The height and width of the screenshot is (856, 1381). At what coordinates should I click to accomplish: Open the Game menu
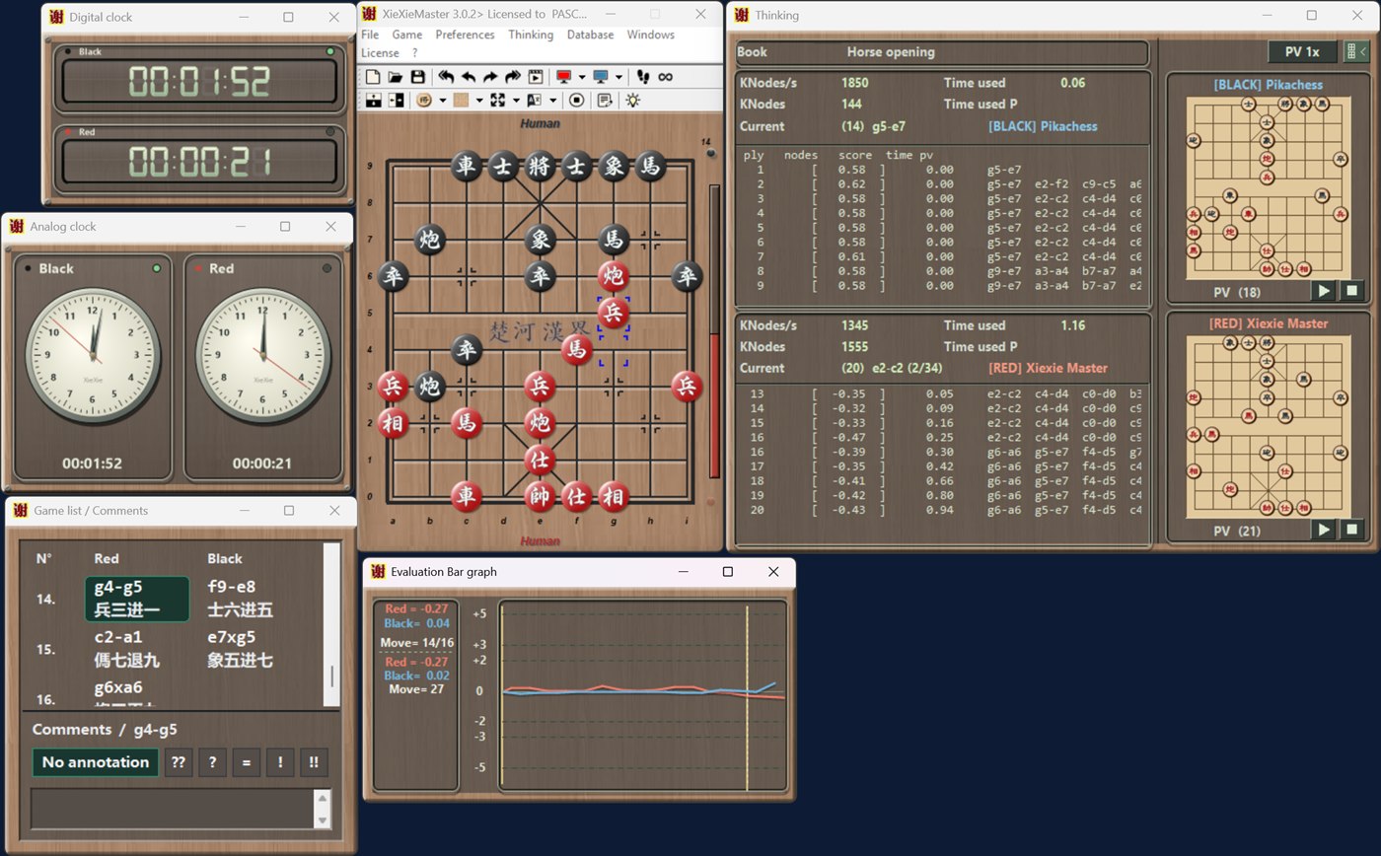click(x=407, y=35)
